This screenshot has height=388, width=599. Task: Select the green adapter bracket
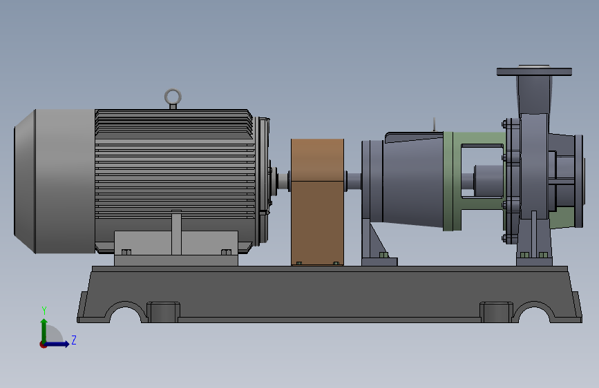[x=453, y=182]
